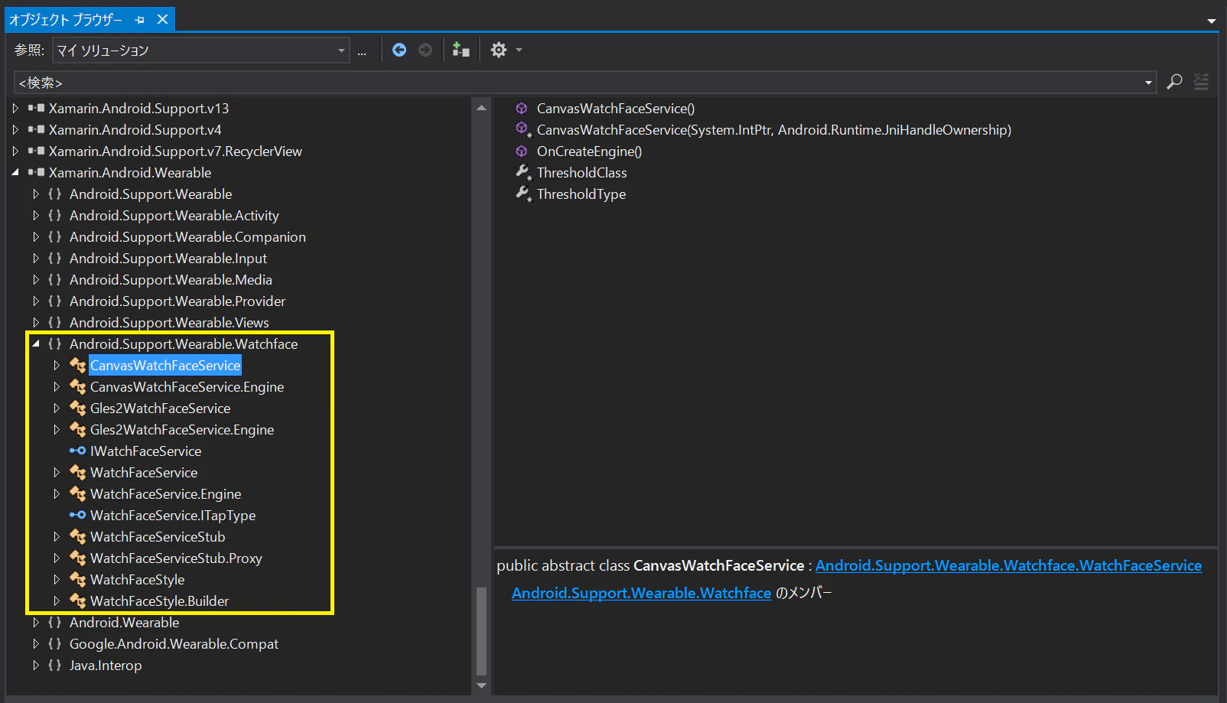This screenshot has height=703, width=1227.
Task: Select the Gles2WatchFaceService class
Action: [x=160, y=408]
